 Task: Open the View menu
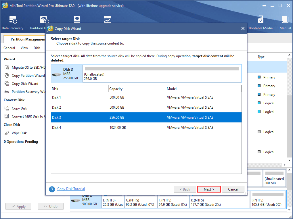(24, 48)
